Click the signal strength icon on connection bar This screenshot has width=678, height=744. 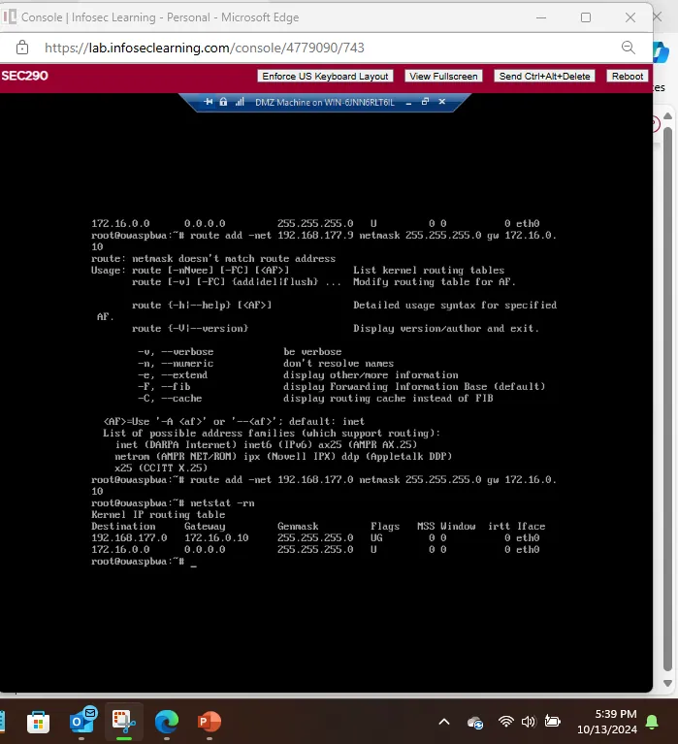[240, 102]
